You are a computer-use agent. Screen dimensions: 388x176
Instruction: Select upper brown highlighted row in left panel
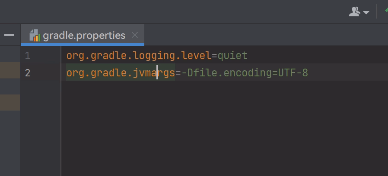(10, 70)
